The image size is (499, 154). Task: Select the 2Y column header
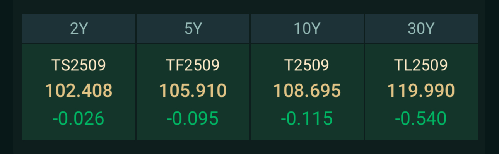pos(79,28)
